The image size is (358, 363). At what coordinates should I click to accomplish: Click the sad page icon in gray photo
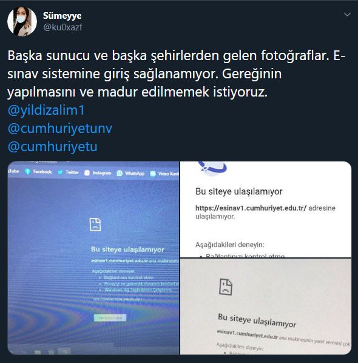[x=226, y=287]
